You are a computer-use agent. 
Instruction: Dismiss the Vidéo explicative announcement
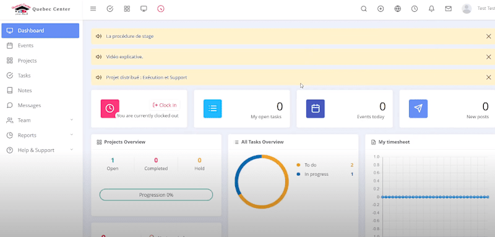[x=489, y=57]
